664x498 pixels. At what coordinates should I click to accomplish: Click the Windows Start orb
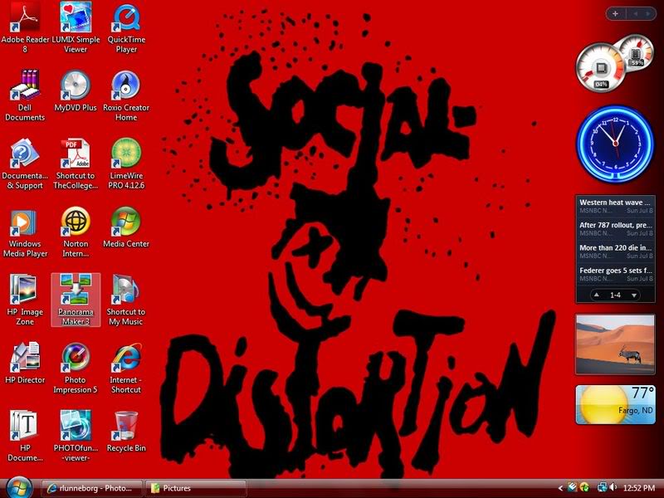pos(18,487)
